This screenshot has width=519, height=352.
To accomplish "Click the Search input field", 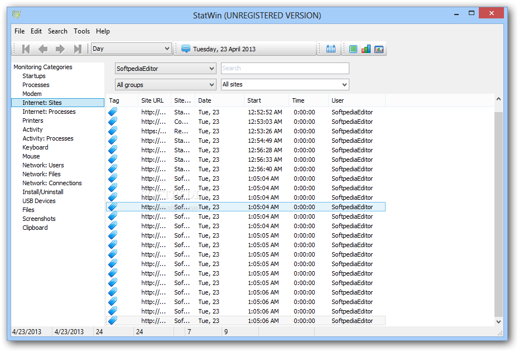I will point(285,68).
